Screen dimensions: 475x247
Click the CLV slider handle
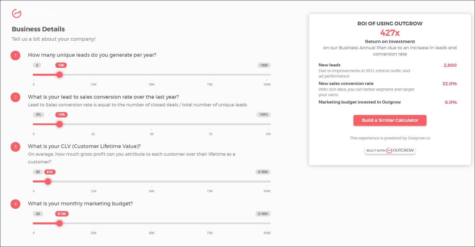(x=48, y=181)
